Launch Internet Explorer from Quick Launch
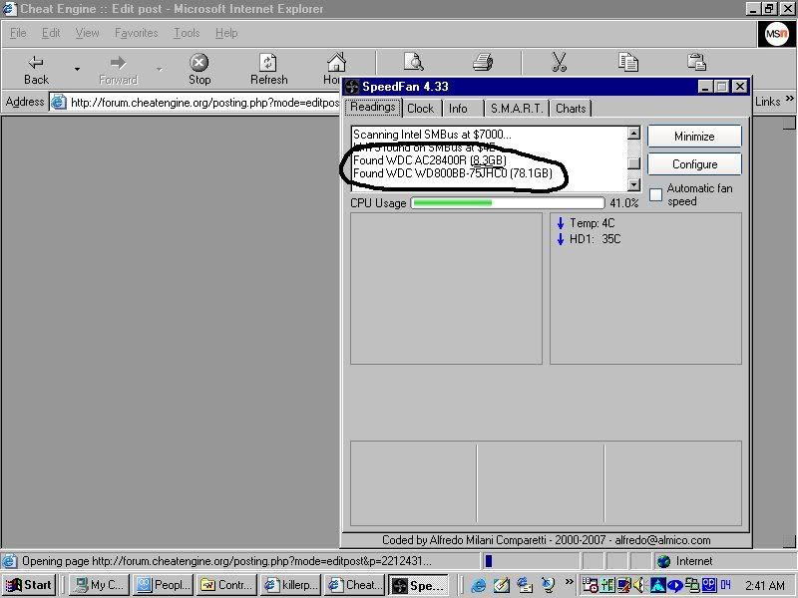The width and height of the screenshot is (798, 598). (x=479, y=585)
